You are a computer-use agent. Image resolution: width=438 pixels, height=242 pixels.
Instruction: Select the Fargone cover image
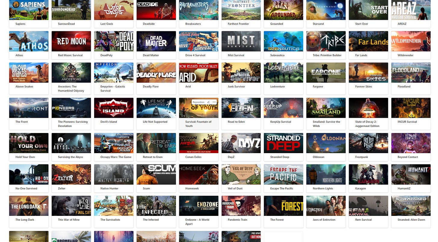(x=326, y=73)
